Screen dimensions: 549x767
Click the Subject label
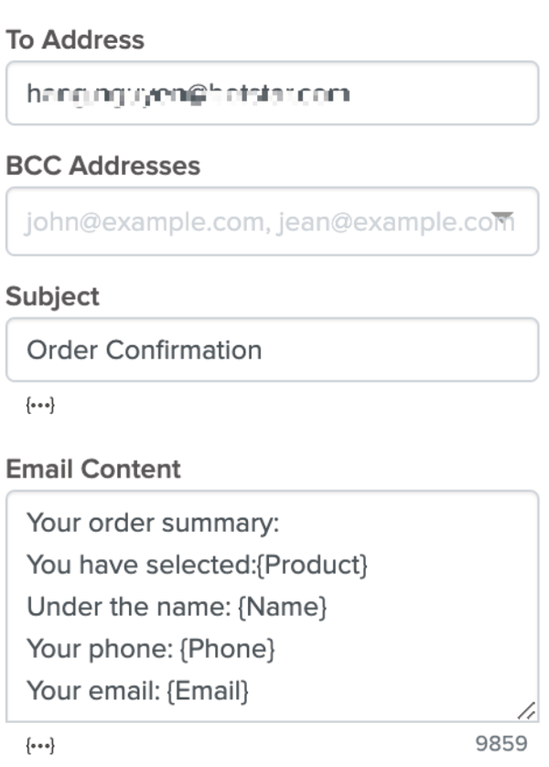click(52, 297)
